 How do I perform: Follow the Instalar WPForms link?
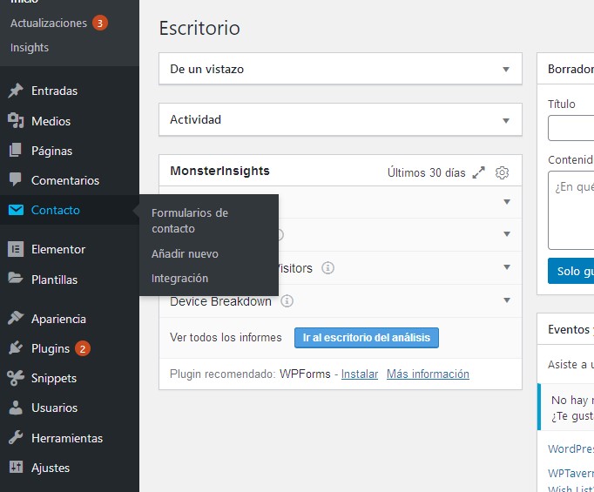pos(360,374)
